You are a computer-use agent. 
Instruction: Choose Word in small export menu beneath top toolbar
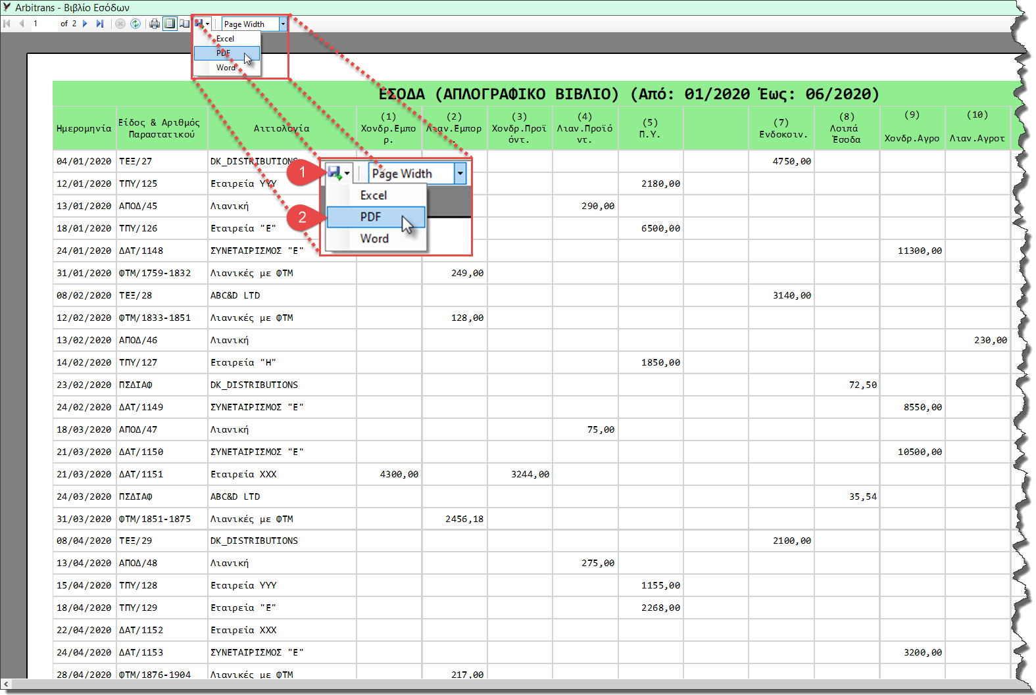(226, 68)
